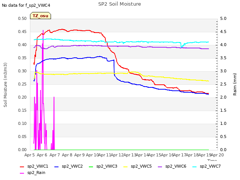The image size is (240, 180).
Task: Click the Apr 7 x-axis tick label
Action: [54, 155]
